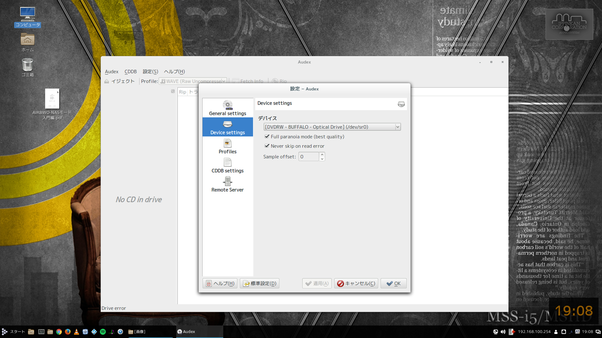Image resolution: width=602 pixels, height=338 pixels.
Task: Select Profiles in settings sidebar
Action: (x=228, y=146)
